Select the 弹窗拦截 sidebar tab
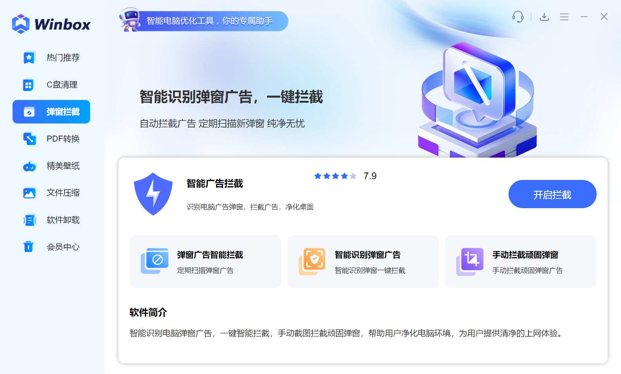This screenshot has height=374, width=621. tap(51, 112)
